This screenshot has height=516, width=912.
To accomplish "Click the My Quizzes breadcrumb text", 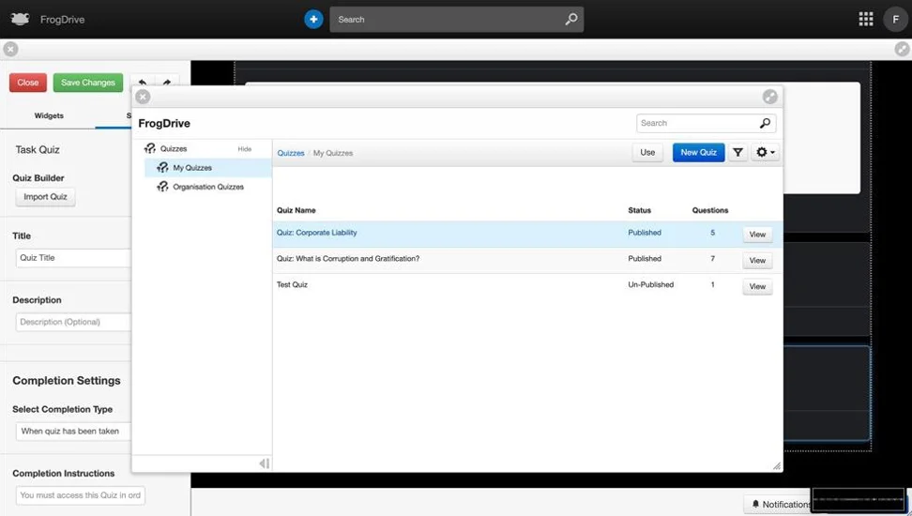I will click(x=333, y=153).
